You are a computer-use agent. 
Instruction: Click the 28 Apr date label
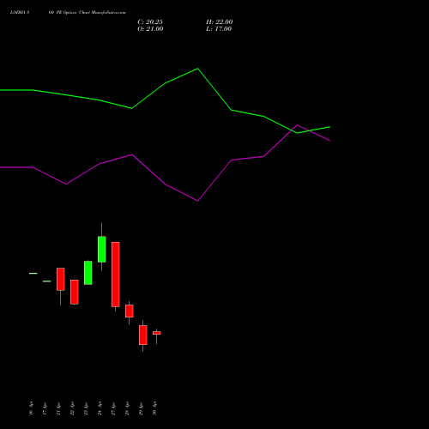point(127,408)
